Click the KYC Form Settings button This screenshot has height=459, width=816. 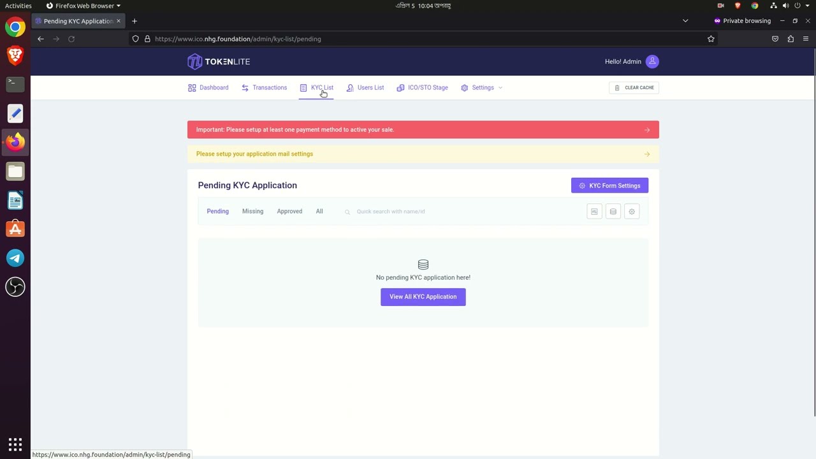click(609, 186)
